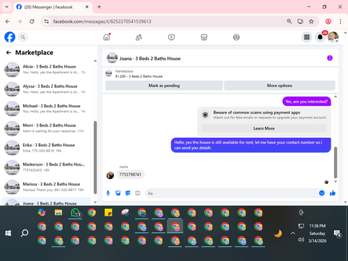The width and height of the screenshot is (348, 261).
Task: Open the purple conversation information icon
Action: pyautogui.click(x=330, y=58)
